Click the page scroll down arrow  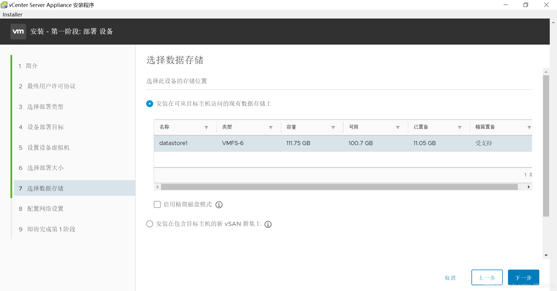546,255
